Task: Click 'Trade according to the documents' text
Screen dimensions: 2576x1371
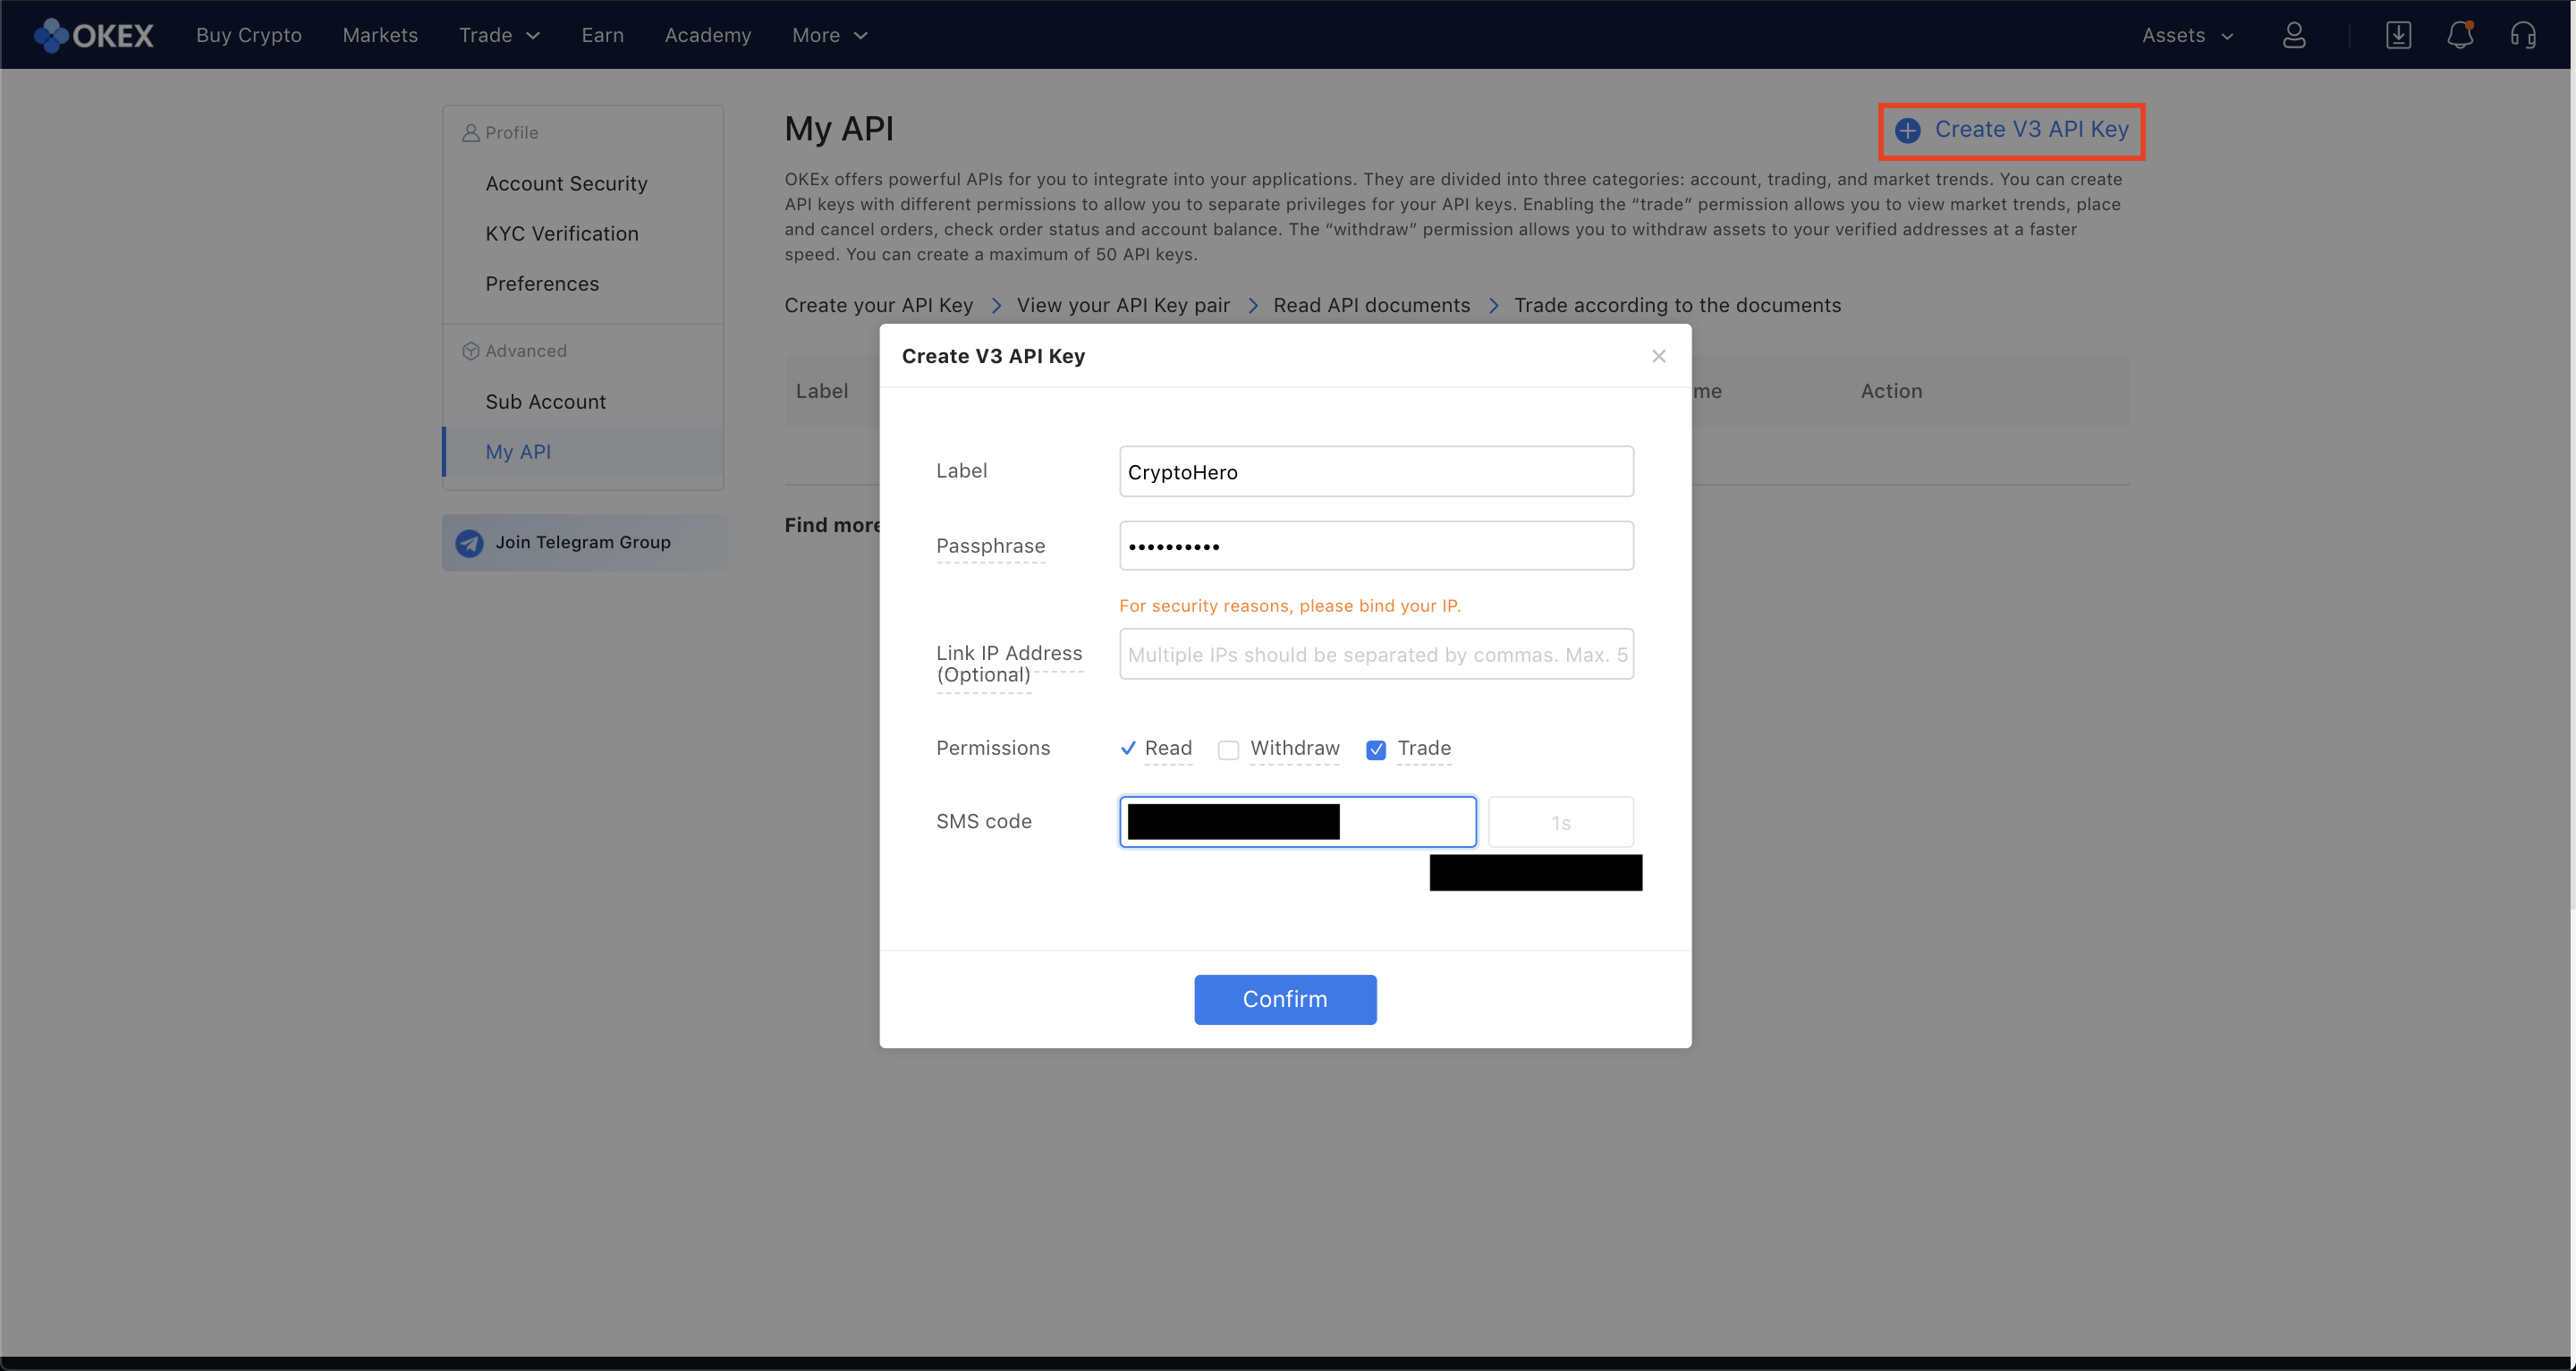Action: (x=1677, y=305)
